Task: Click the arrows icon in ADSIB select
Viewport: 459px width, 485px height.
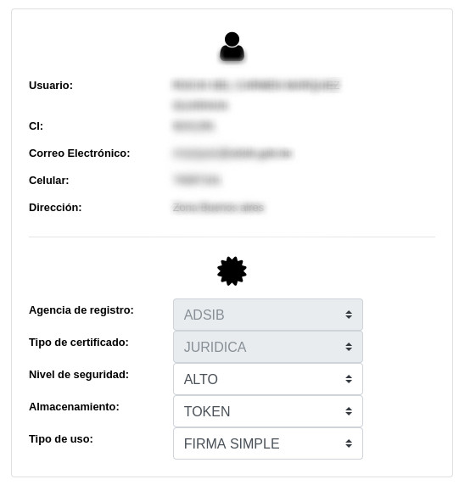Action: pyautogui.click(x=349, y=315)
